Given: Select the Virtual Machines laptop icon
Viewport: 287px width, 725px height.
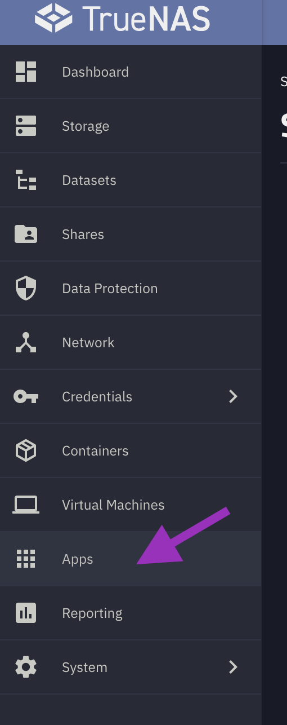Looking at the screenshot, I should (26, 505).
